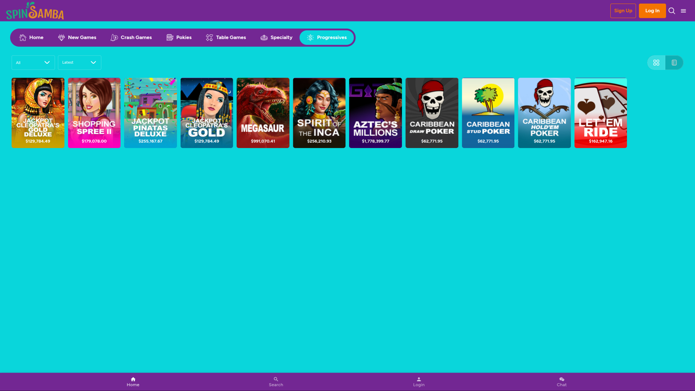Click the Crash Games rocket icon
The width and height of the screenshot is (695, 391).
tap(114, 38)
